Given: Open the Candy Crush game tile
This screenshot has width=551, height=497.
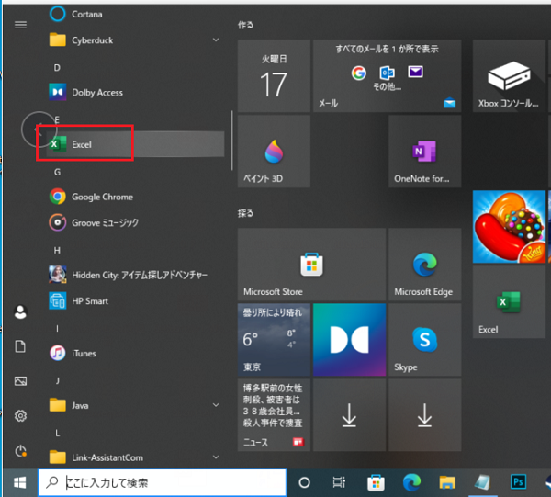Looking at the screenshot, I should (x=509, y=227).
